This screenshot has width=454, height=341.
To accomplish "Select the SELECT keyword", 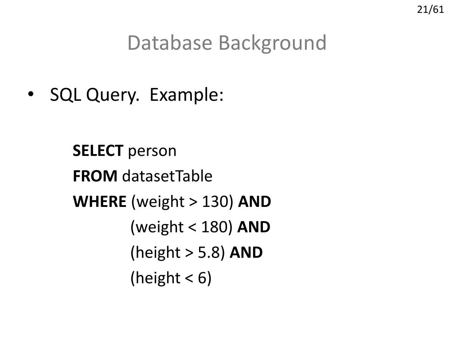I will pos(98,151).
